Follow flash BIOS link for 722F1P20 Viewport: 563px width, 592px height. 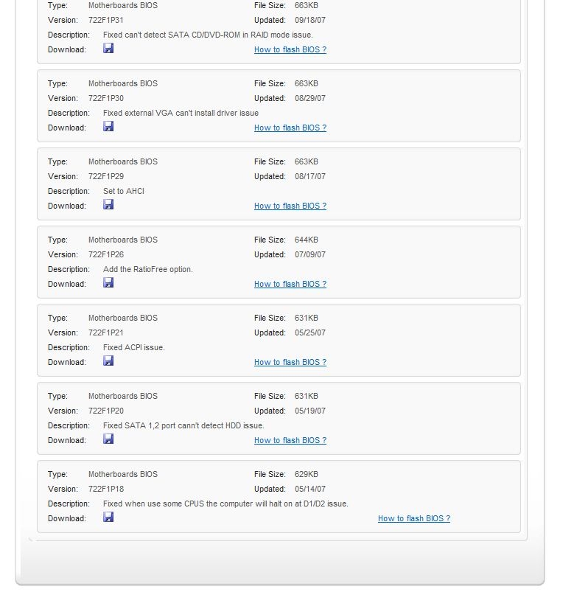tap(290, 441)
